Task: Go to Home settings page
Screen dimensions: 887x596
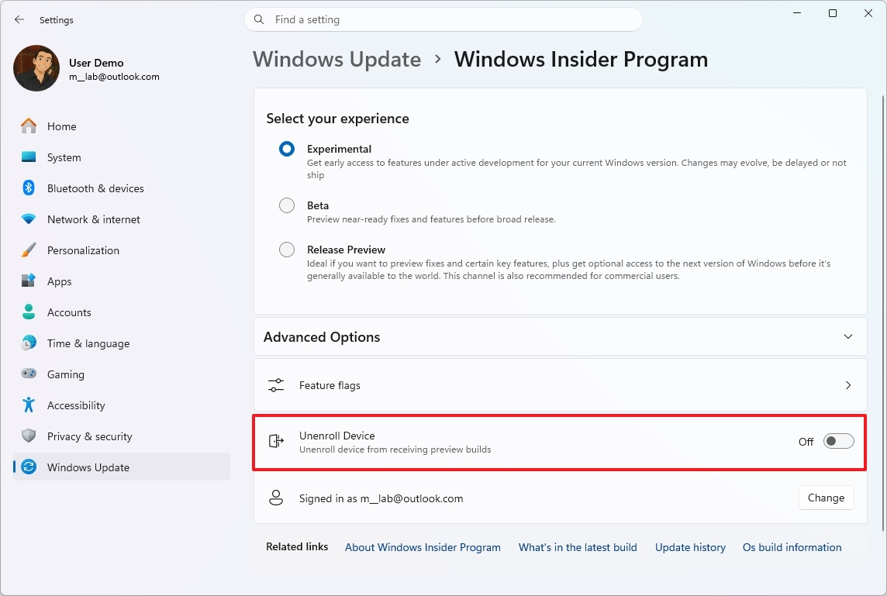Action: point(62,126)
